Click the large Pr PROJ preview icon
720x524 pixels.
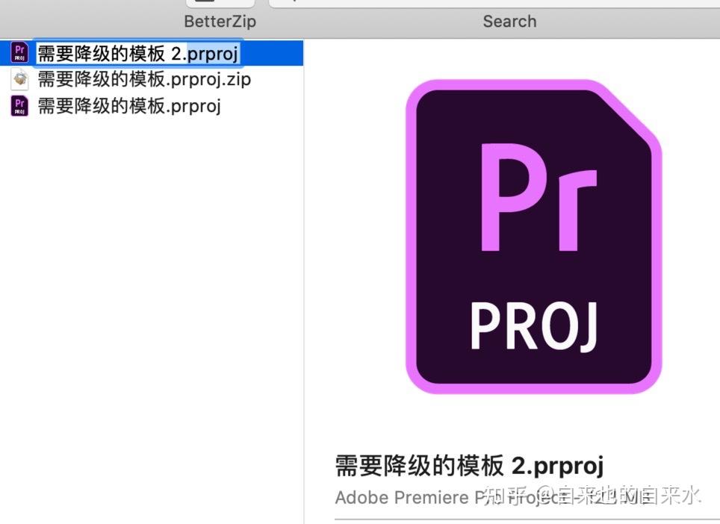(533, 237)
